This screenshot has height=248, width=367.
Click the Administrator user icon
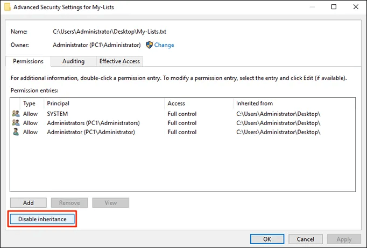[x=15, y=132]
